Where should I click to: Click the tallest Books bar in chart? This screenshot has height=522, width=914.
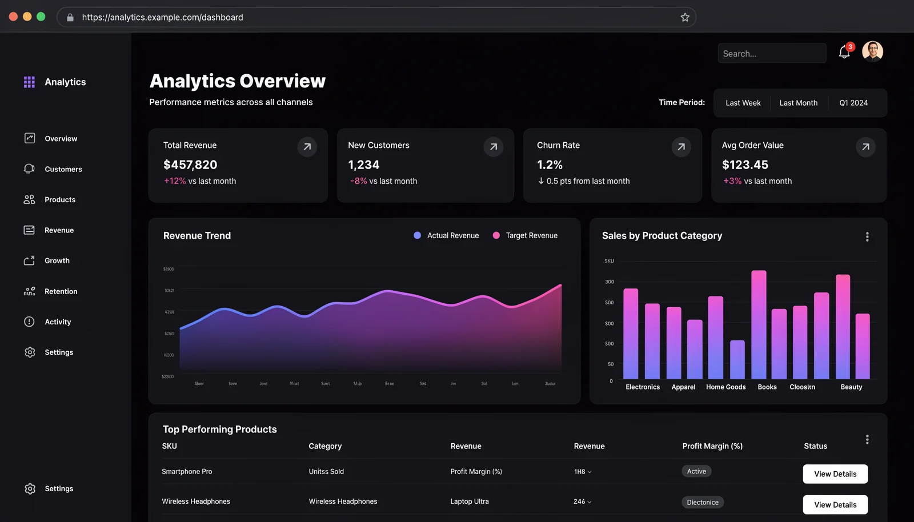point(759,324)
